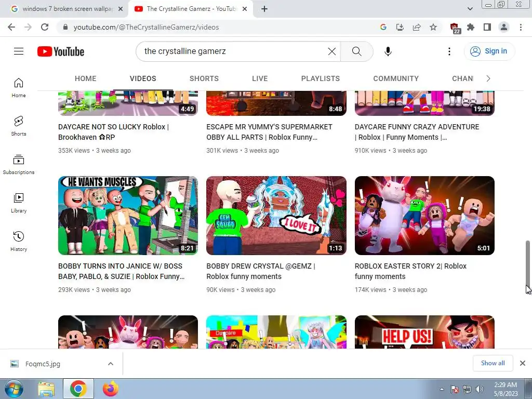Open Home in the left sidebar
The width and height of the screenshot is (532, 399).
click(x=19, y=87)
